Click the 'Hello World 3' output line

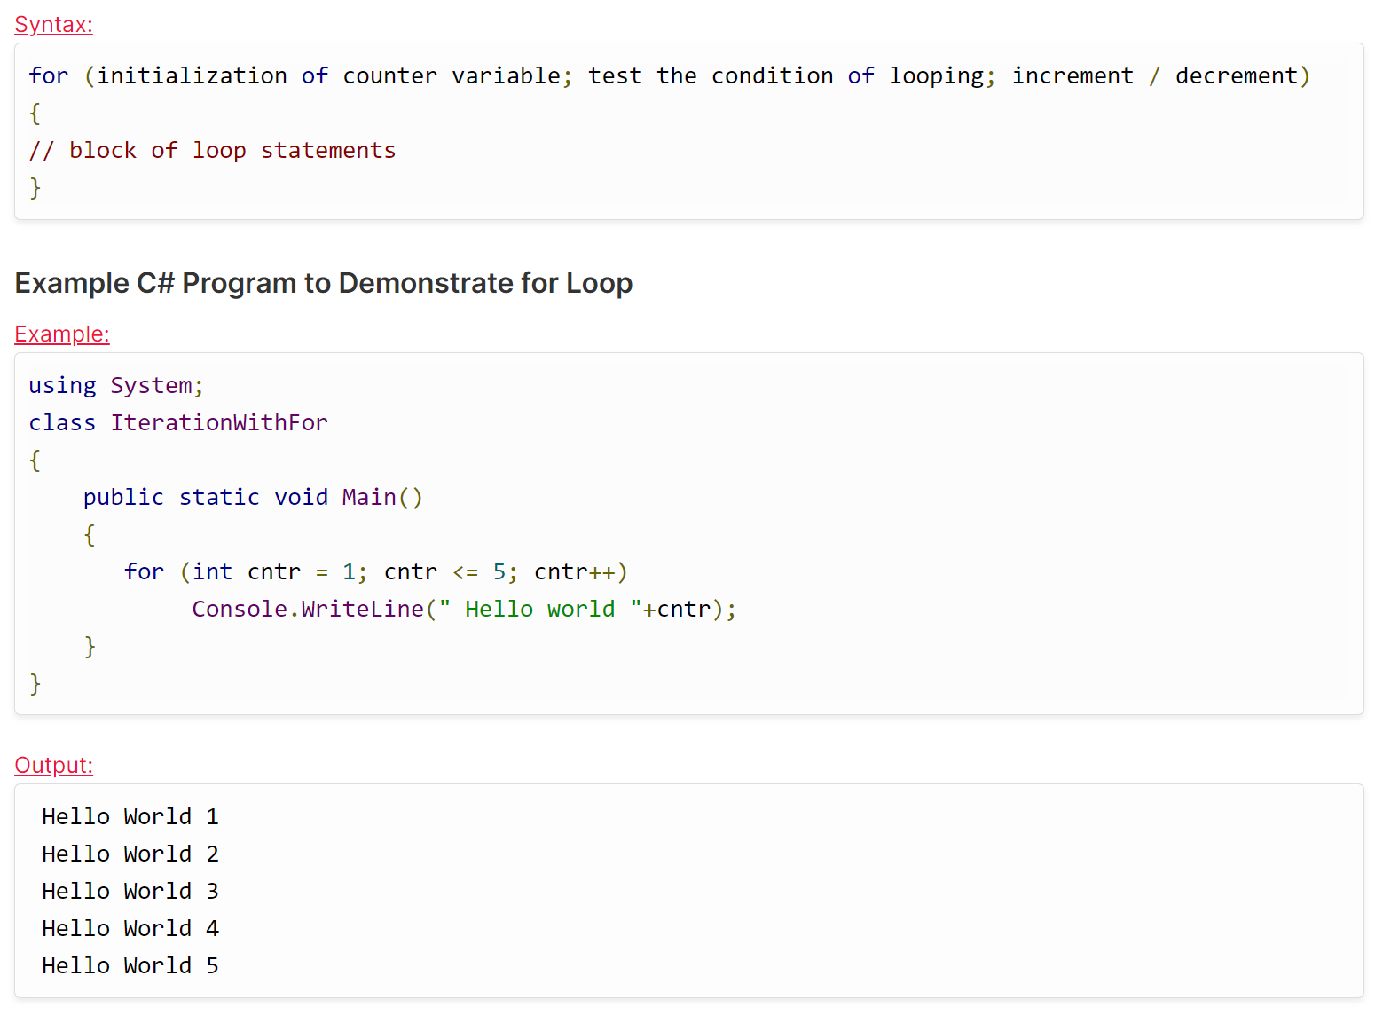click(x=130, y=892)
